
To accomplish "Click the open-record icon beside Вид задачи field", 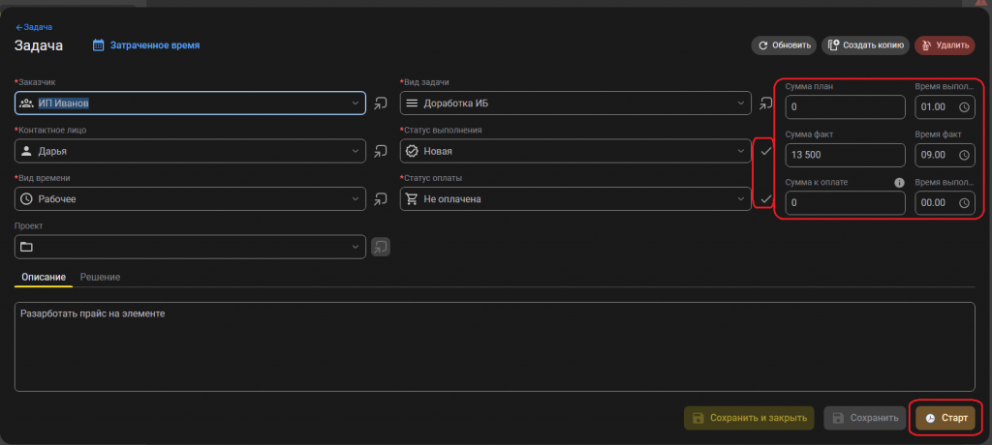I will 765,103.
